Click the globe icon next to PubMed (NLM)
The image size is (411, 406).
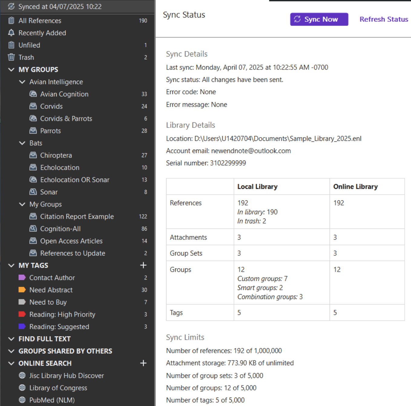tap(22, 400)
